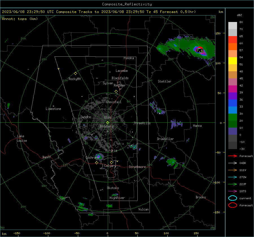Image resolution: width=254 pixels, height=237 pixels.
Task: Click the red forecast ellipse around the 7.6 storm
Action: [200, 48]
